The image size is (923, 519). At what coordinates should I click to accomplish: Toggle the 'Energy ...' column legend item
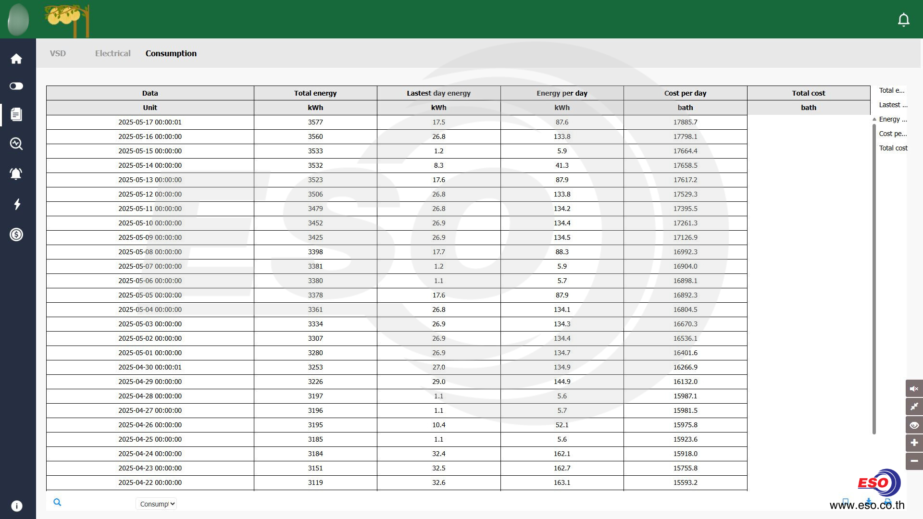coord(893,119)
